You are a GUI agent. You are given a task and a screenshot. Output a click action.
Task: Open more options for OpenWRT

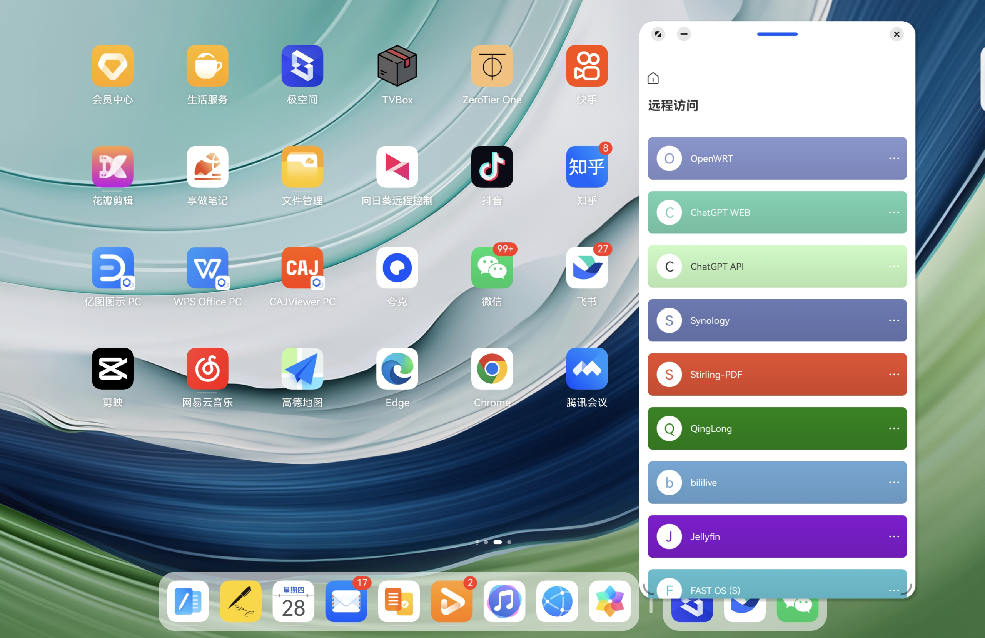tap(893, 158)
